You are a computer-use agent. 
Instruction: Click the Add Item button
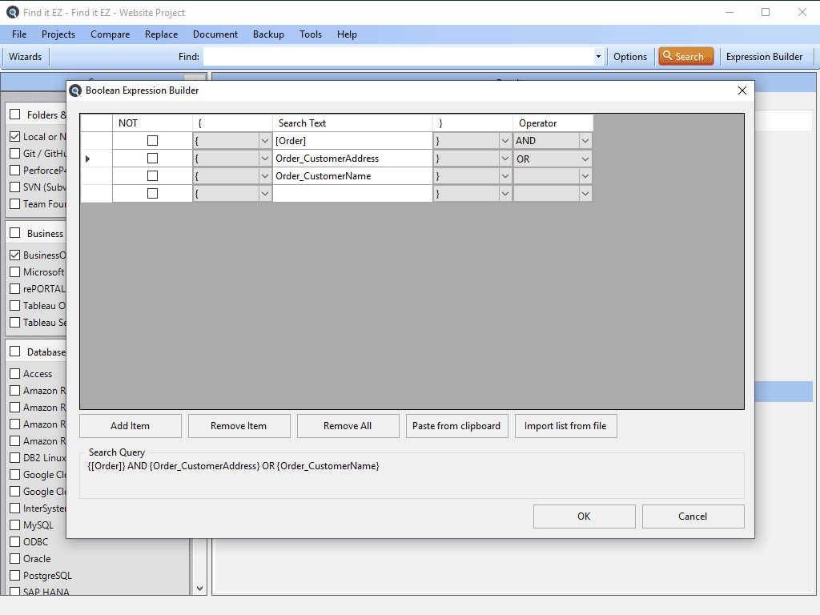click(x=131, y=426)
